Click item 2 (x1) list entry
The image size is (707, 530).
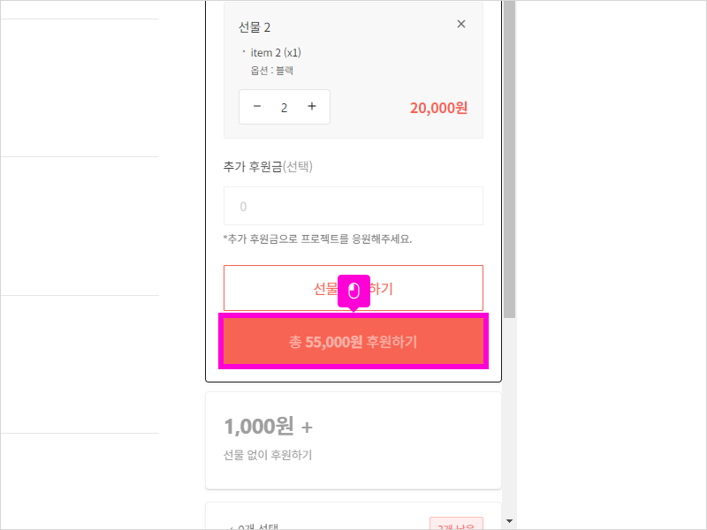coord(276,53)
